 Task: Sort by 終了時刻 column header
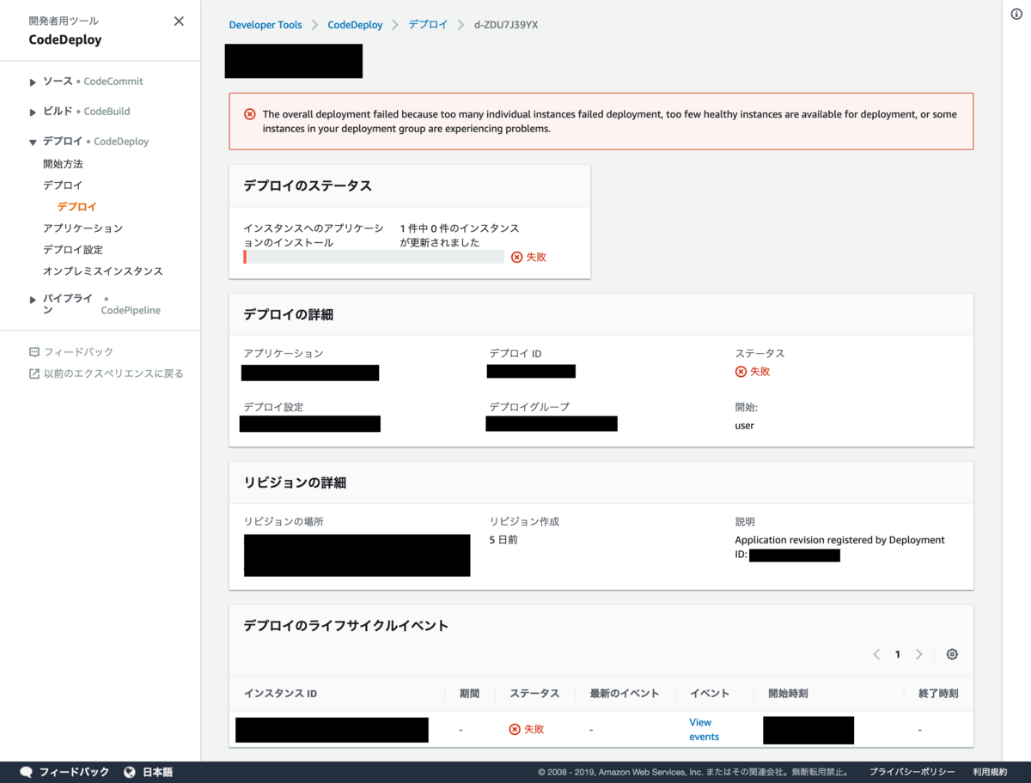click(937, 693)
